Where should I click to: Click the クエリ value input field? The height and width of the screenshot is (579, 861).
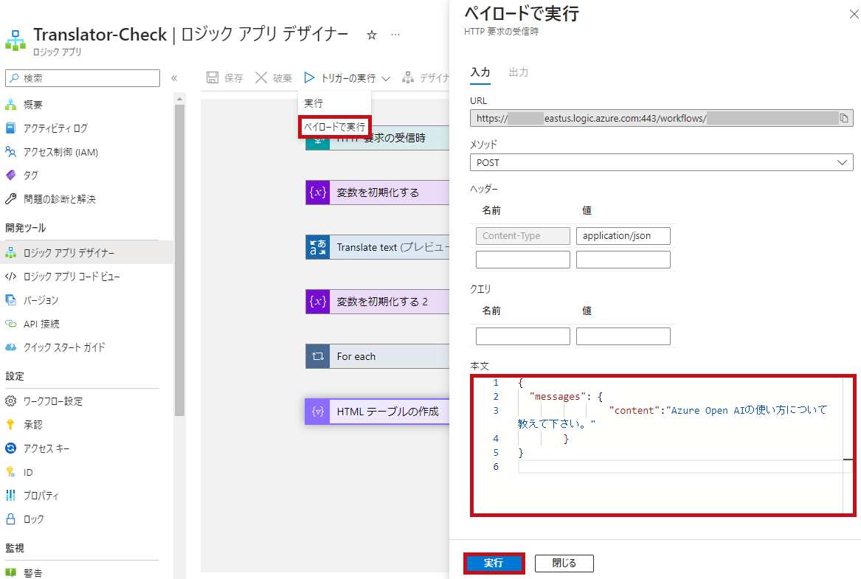click(x=623, y=336)
